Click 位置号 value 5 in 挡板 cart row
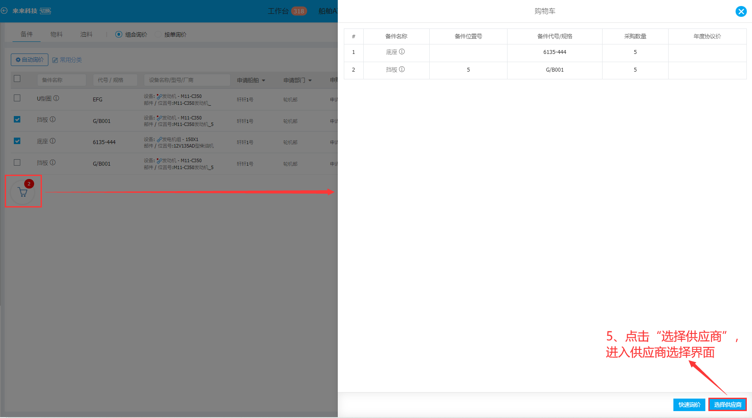 (x=468, y=70)
